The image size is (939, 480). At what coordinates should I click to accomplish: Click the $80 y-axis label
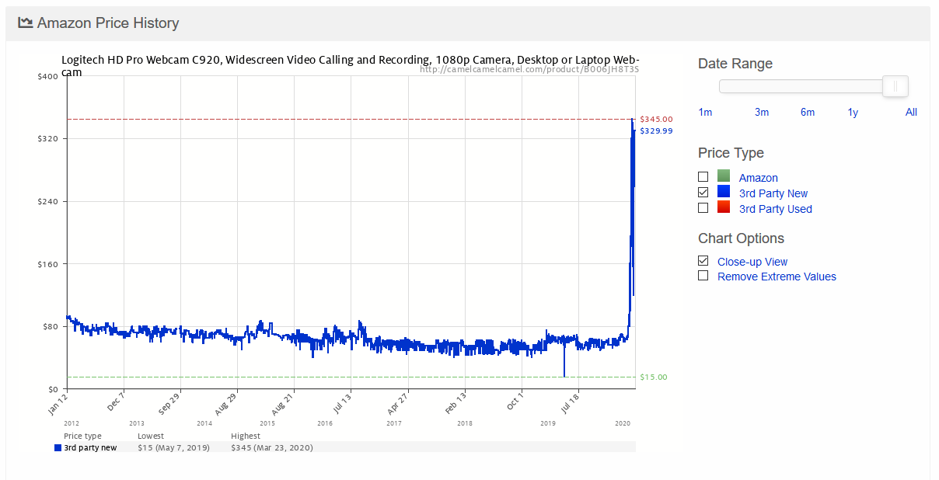50,326
